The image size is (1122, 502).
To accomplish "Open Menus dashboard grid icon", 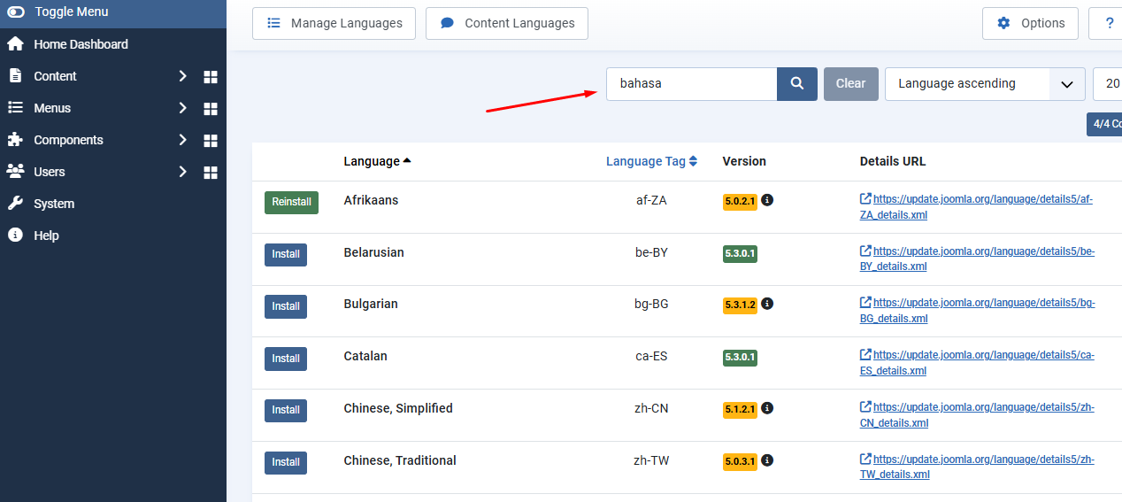I will (x=211, y=109).
